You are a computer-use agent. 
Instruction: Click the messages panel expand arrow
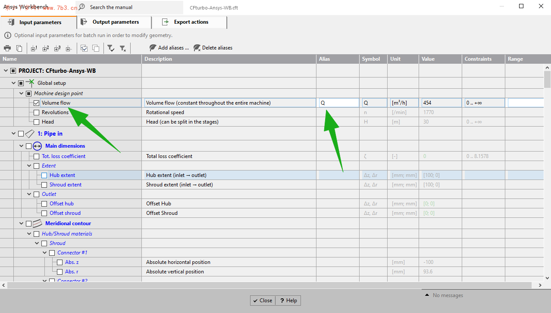point(427,295)
